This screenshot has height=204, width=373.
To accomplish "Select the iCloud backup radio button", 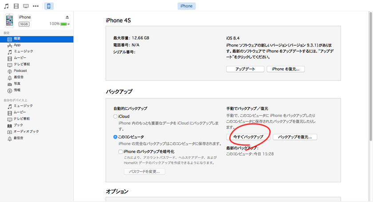I will [x=115, y=116].
